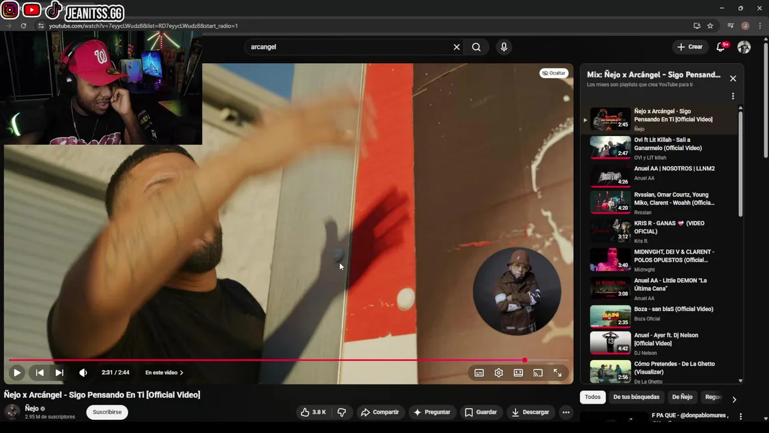The width and height of the screenshot is (769, 433).
Task: Cast video to a device
Action: point(538,373)
